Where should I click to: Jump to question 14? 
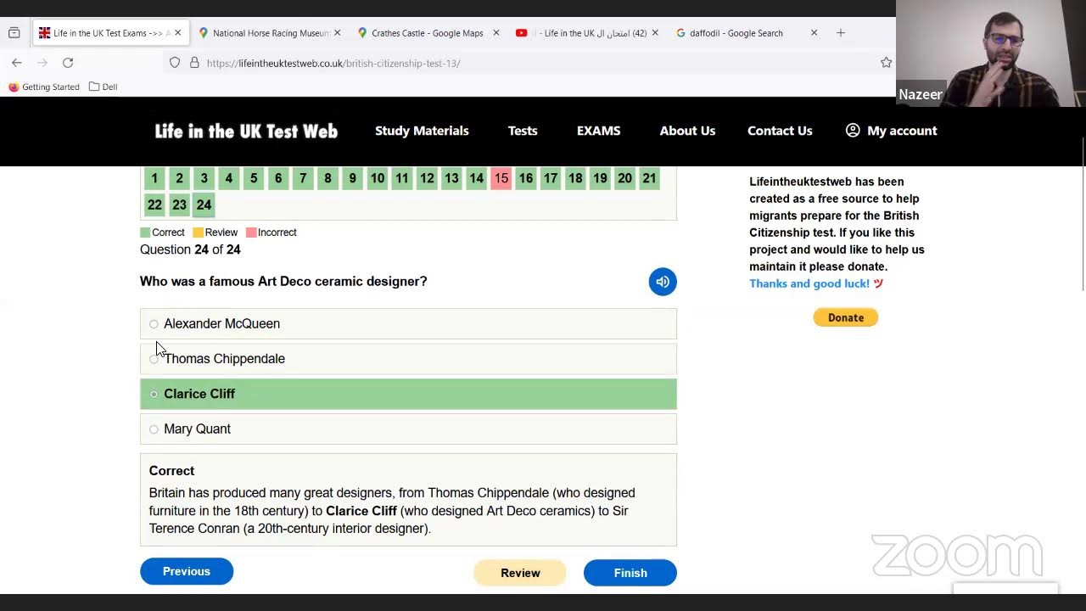(476, 178)
